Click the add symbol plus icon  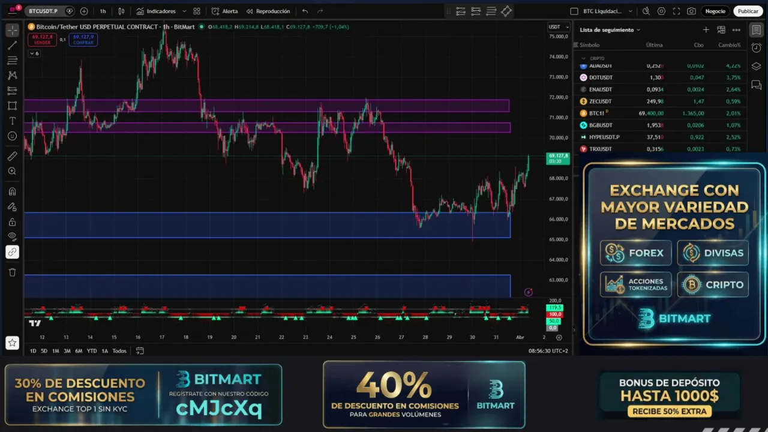(84, 11)
